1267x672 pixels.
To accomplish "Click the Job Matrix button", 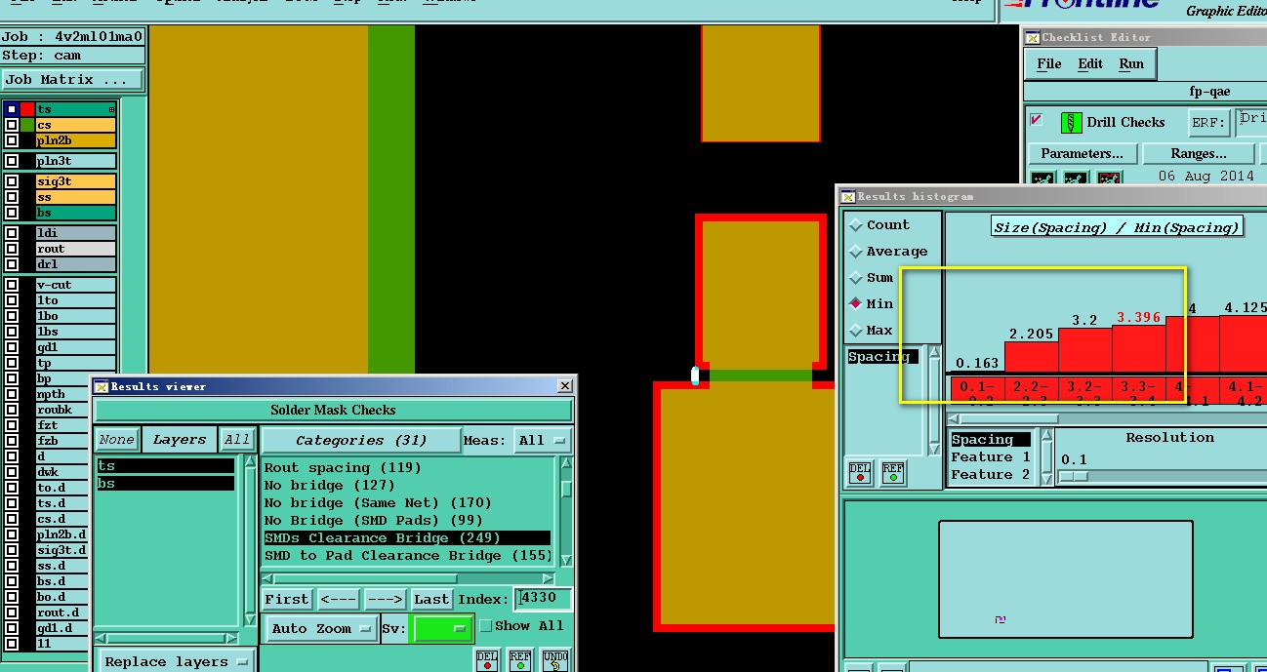I will tap(71, 80).
